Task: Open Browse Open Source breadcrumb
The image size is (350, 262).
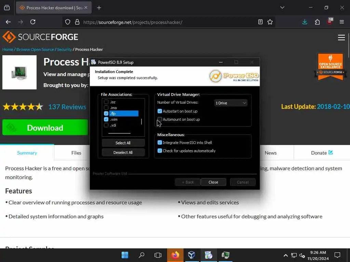Action: 35,49
